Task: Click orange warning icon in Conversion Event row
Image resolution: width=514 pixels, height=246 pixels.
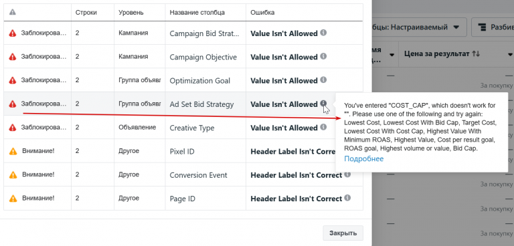Action: (13, 174)
